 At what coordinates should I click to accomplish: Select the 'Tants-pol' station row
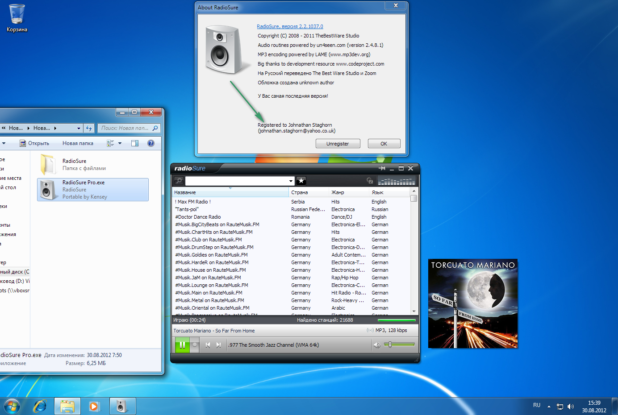coord(291,209)
